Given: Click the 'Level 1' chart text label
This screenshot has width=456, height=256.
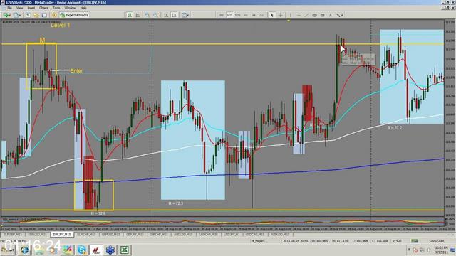Looking at the screenshot, I should (x=60, y=26).
